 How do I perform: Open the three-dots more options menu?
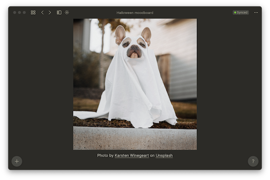pyautogui.click(x=256, y=12)
